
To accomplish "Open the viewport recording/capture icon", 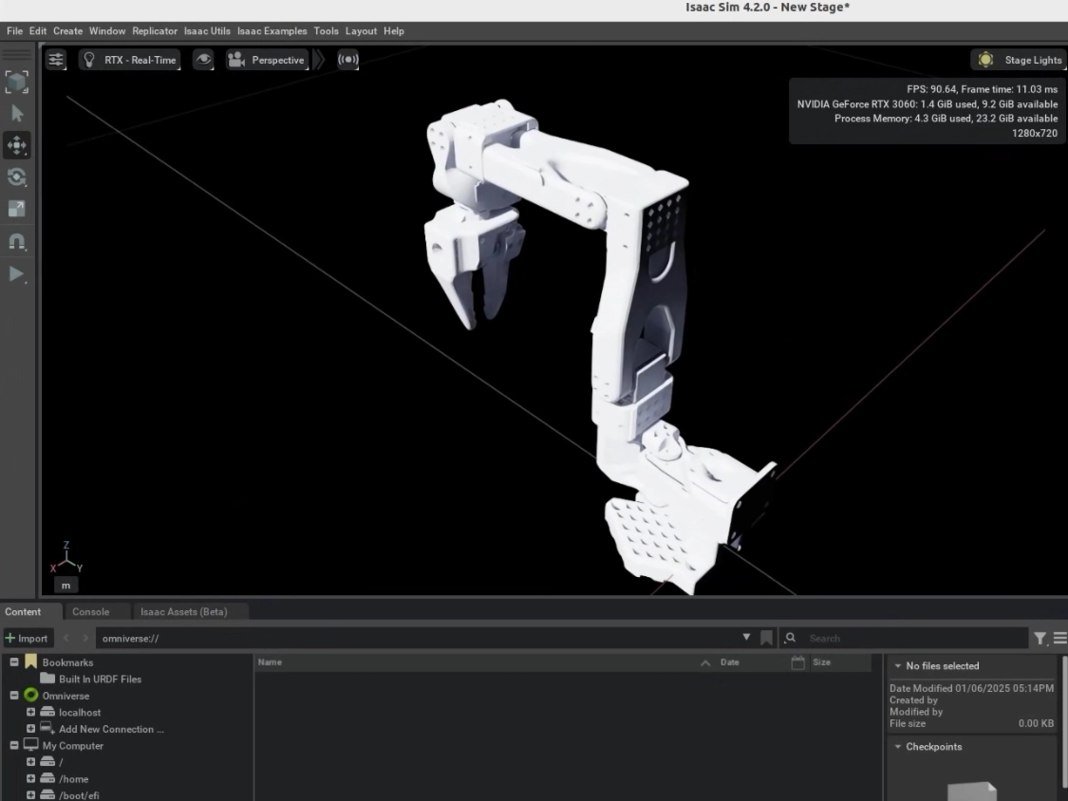I will (347, 59).
